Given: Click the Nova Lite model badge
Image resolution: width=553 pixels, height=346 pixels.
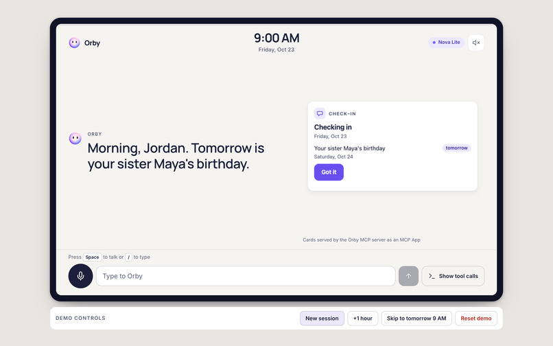Looking at the screenshot, I should (x=446, y=43).
